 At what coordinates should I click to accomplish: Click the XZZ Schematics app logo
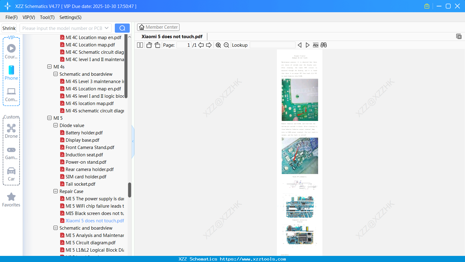8,6
